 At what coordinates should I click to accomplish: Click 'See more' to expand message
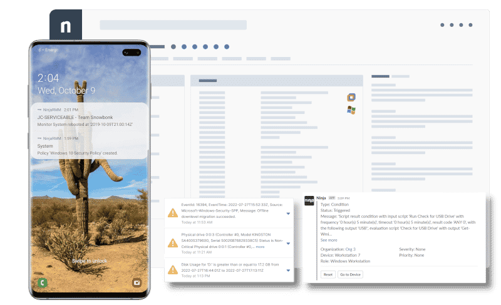(x=329, y=240)
